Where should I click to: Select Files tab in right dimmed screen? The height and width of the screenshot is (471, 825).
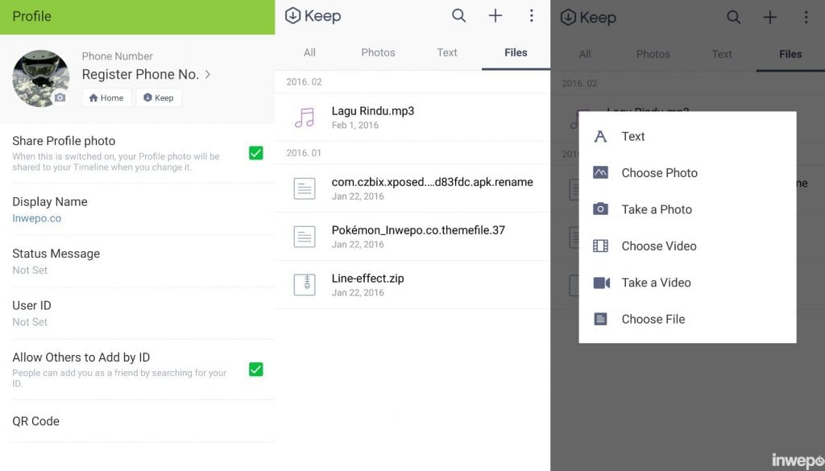tap(790, 54)
